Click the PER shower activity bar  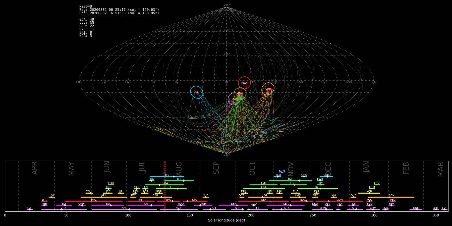click(171, 189)
